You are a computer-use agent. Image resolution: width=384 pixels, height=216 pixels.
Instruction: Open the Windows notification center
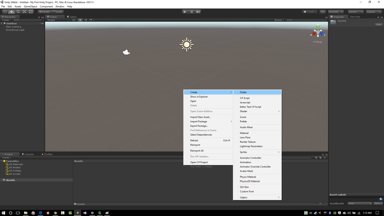pos(377,213)
